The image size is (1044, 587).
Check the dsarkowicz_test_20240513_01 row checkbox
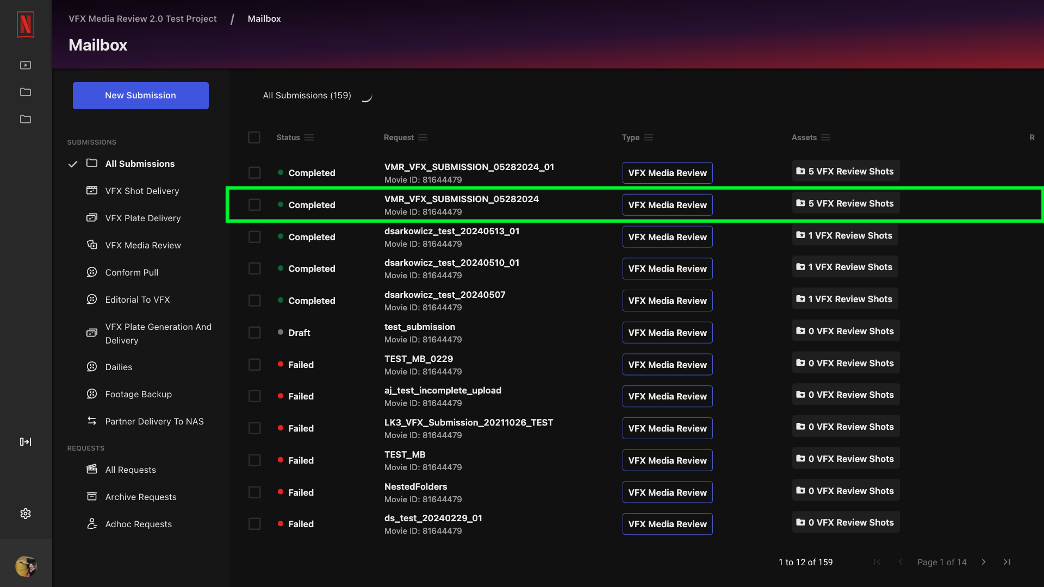click(x=254, y=237)
